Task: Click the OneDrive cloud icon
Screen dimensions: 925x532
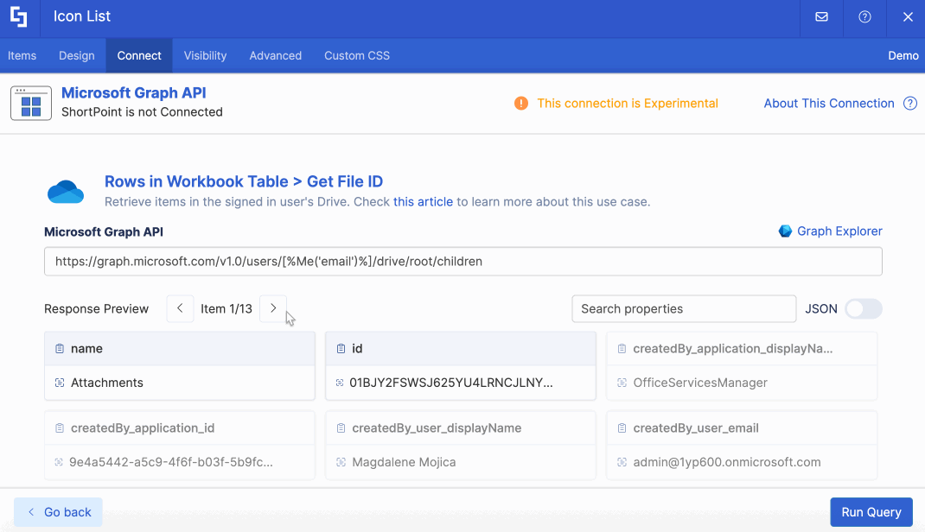Action: 66,192
